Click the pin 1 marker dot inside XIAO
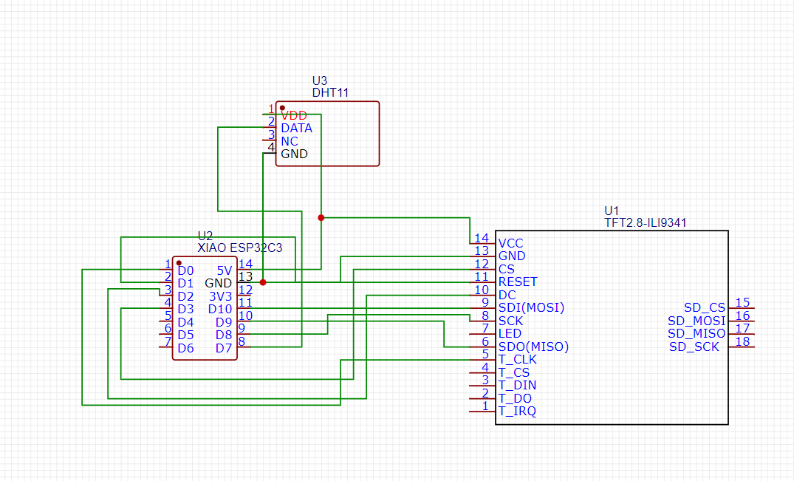The height and width of the screenshot is (481, 794). coord(179,263)
